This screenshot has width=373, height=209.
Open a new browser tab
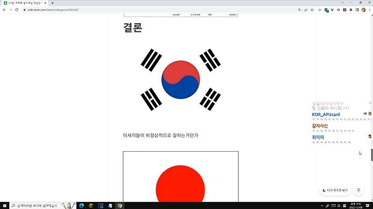click(x=53, y=3)
